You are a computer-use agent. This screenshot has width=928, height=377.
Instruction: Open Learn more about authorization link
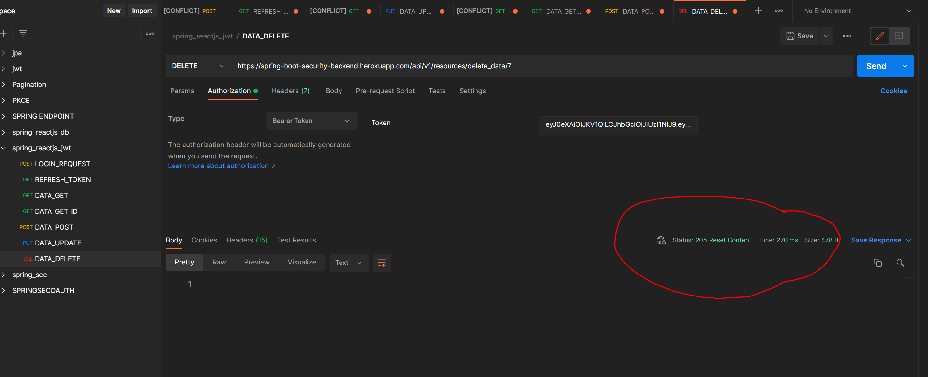pos(221,166)
